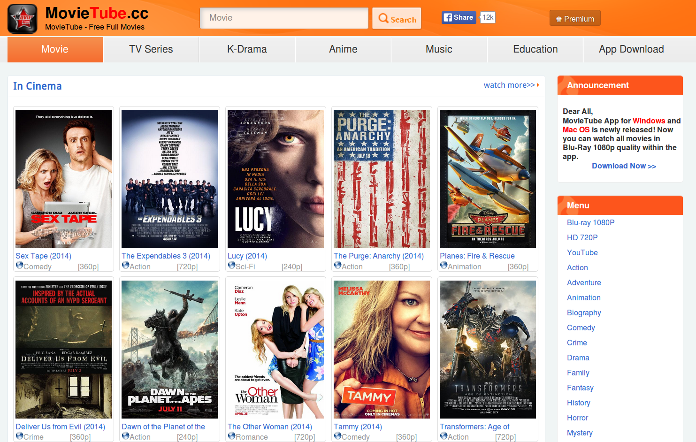The height and width of the screenshot is (442, 696).
Task: Open the Deliver Us from Evil poster
Action: pos(64,350)
